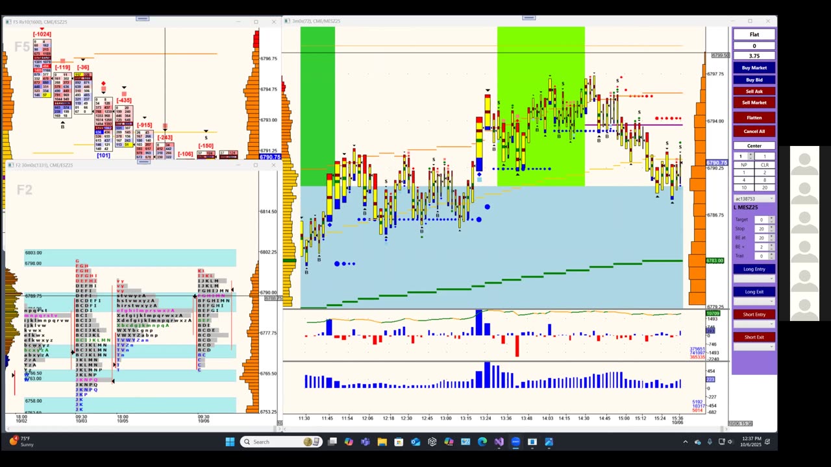Pick quantity 8 on keypad
This screenshot has width=831, height=467.
pyautogui.click(x=764, y=180)
